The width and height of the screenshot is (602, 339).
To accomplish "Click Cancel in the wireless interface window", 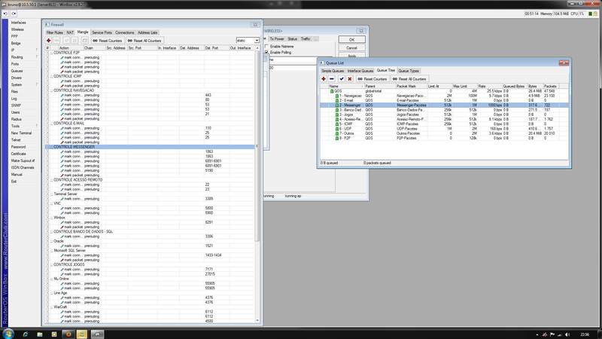I will [351, 48].
